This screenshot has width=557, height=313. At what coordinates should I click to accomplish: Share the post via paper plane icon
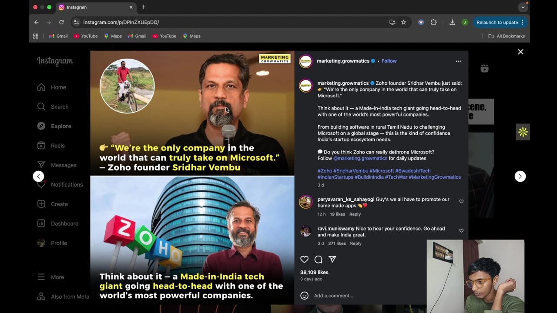[332, 260]
